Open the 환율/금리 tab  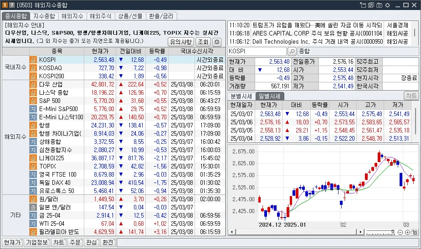[161, 16]
